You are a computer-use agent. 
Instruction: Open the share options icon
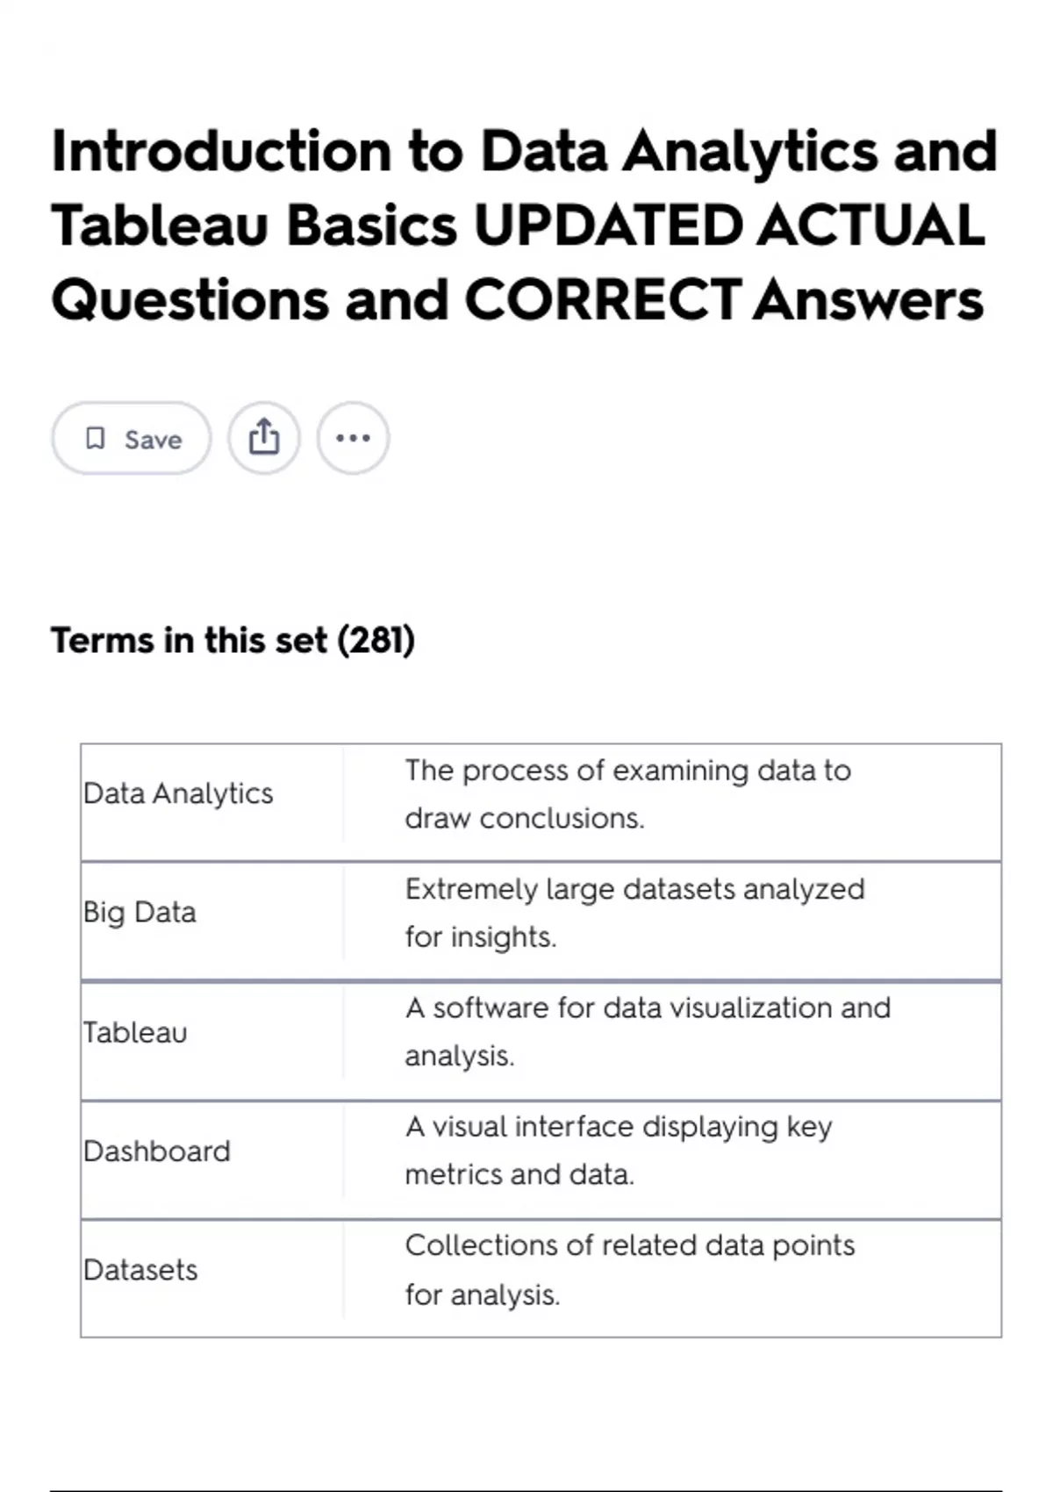[264, 438]
